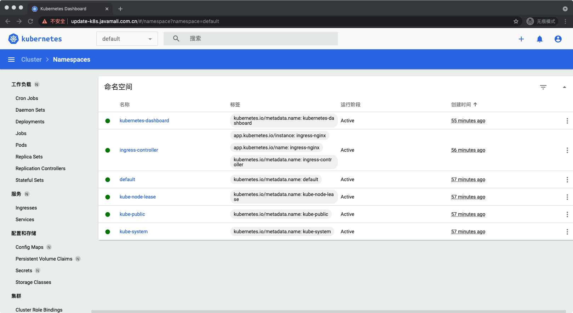The height and width of the screenshot is (313, 573).
Task: Open the default namespace dropdown
Action: click(127, 39)
